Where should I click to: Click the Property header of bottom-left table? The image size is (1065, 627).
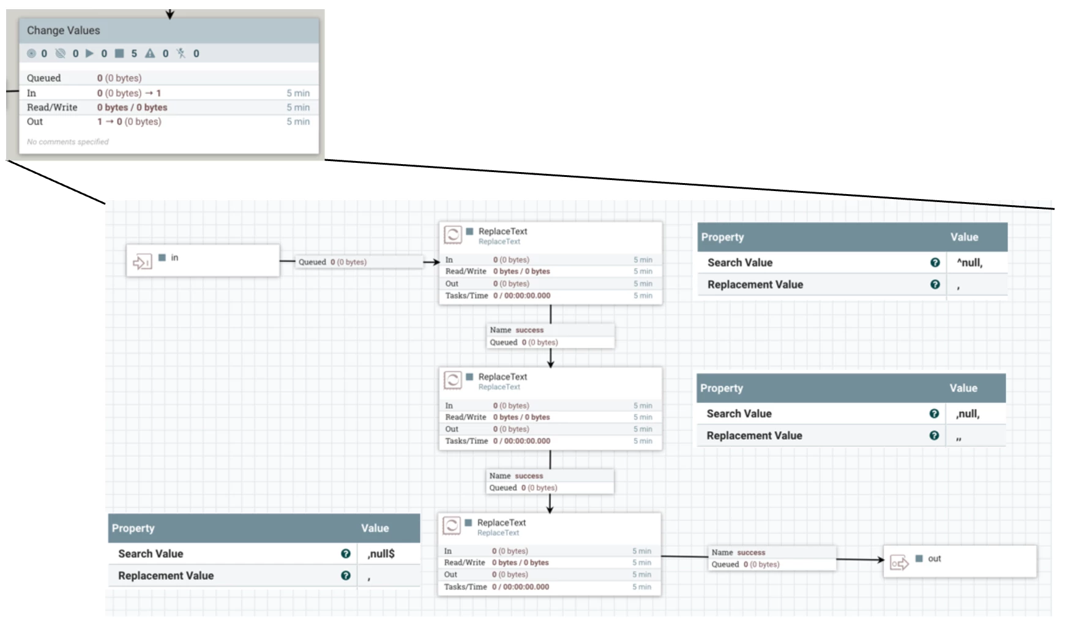click(x=133, y=528)
